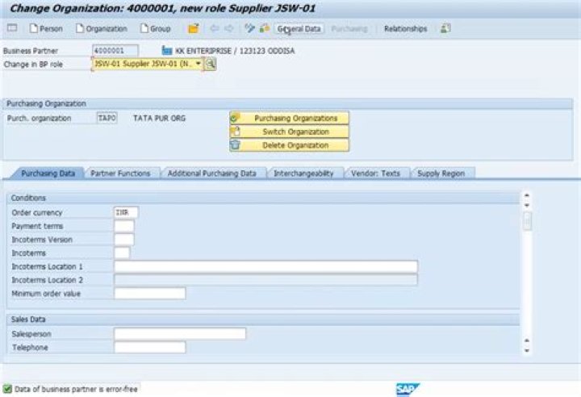Screen dimensions: 581x397
Task: Click the open business partner folder icon
Action: tap(193, 29)
